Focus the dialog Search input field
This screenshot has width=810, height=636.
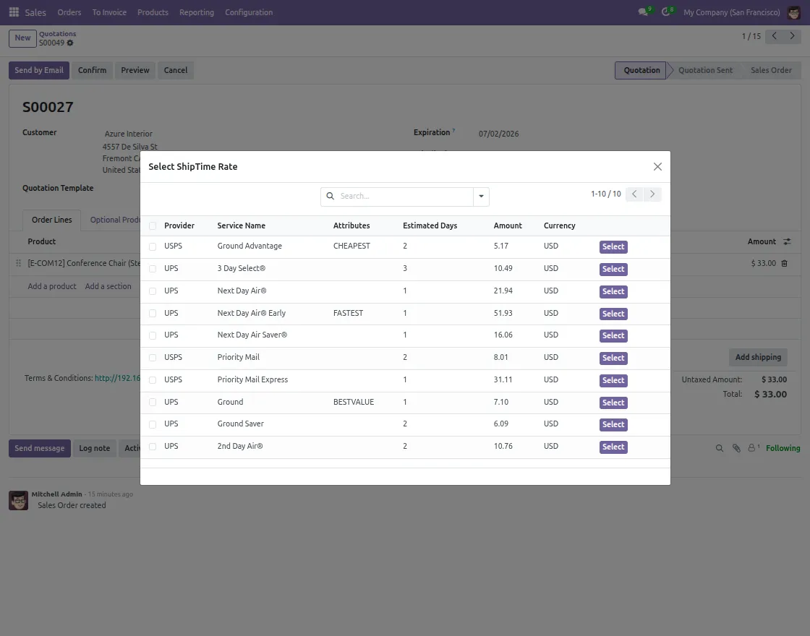(404, 197)
